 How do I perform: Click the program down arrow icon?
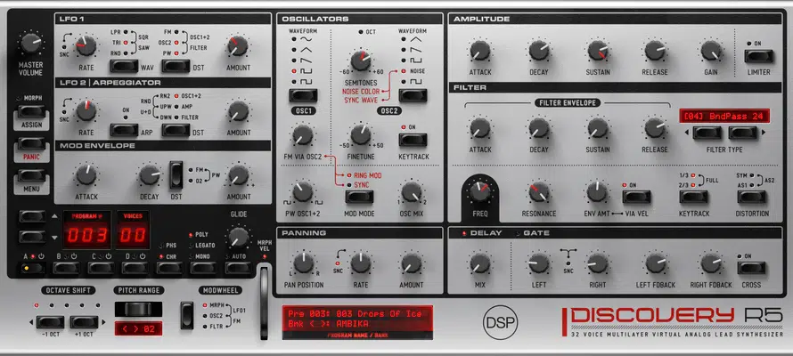click(54, 237)
